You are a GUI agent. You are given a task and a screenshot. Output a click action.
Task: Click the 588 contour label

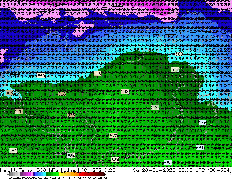click(x=168, y=163)
